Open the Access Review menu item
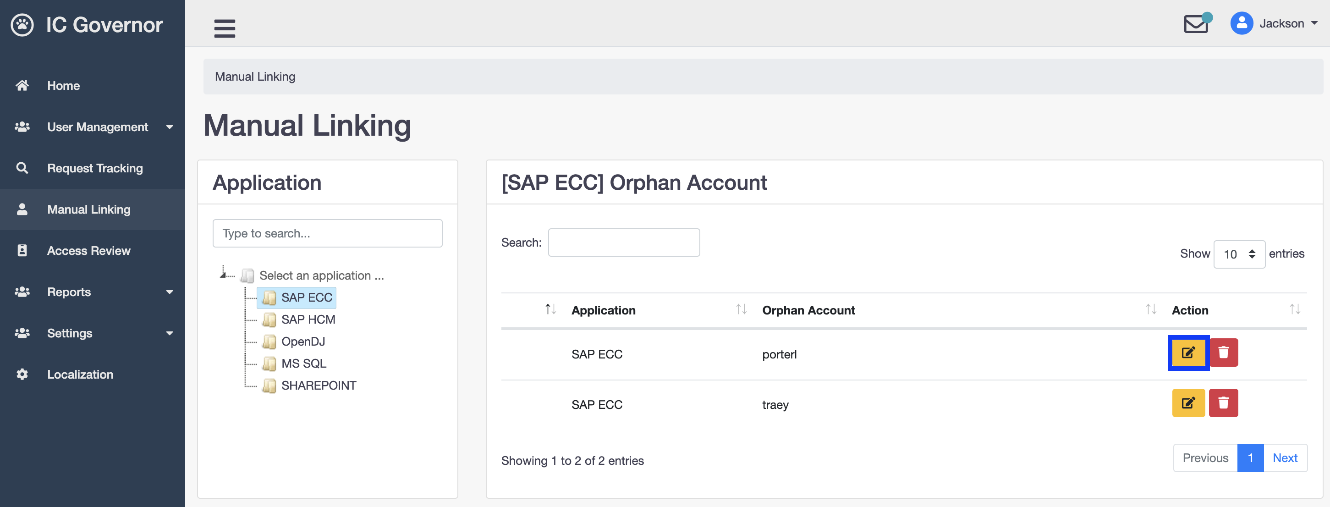 [x=89, y=250]
